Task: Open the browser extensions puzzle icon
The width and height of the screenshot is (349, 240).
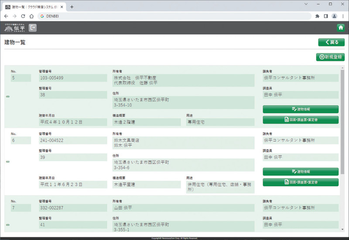Action: click(317, 16)
